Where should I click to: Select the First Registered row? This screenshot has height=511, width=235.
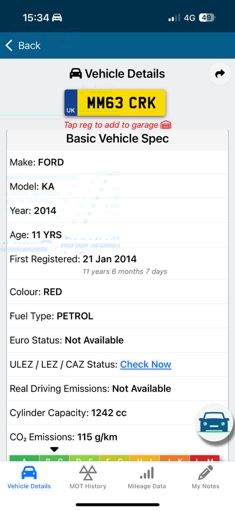(x=117, y=263)
